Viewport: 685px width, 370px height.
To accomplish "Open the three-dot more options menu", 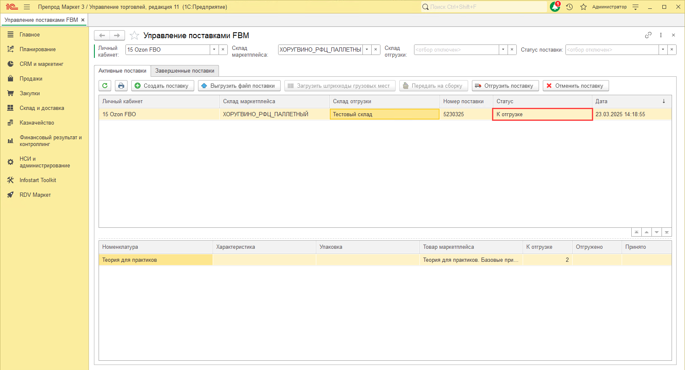I will [661, 35].
